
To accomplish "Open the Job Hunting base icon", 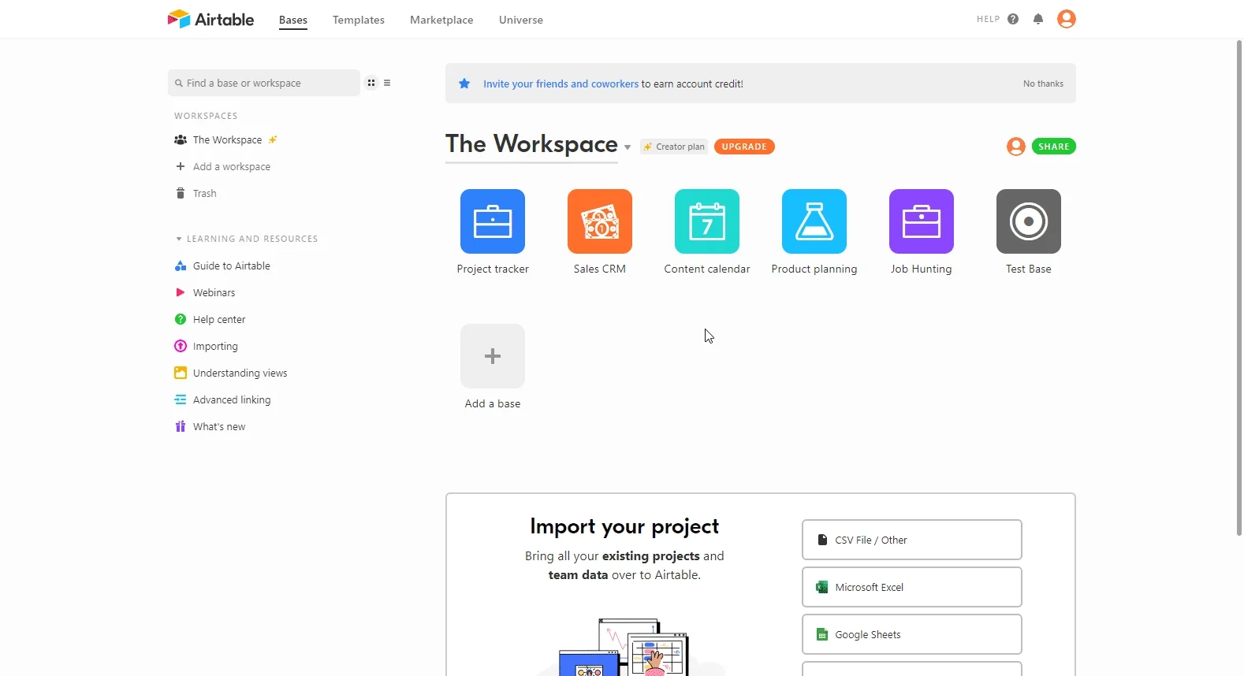I will pyautogui.click(x=922, y=221).
